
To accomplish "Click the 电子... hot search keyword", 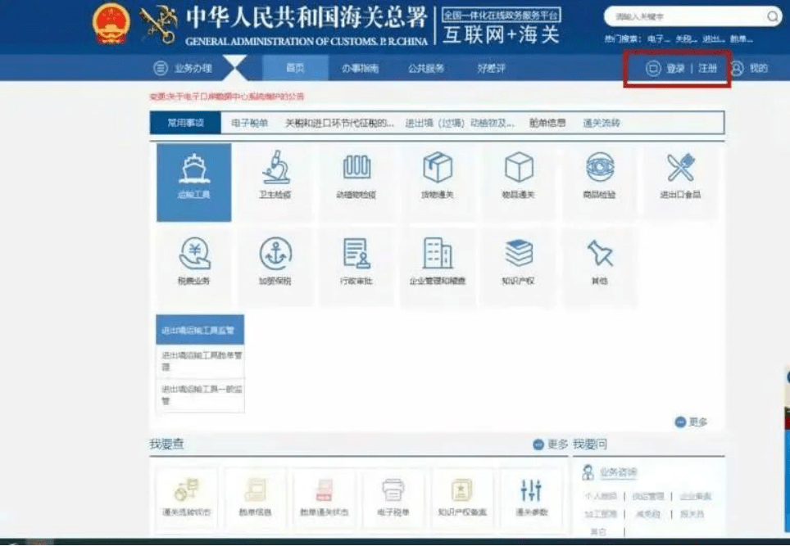I will pos(658,38).
